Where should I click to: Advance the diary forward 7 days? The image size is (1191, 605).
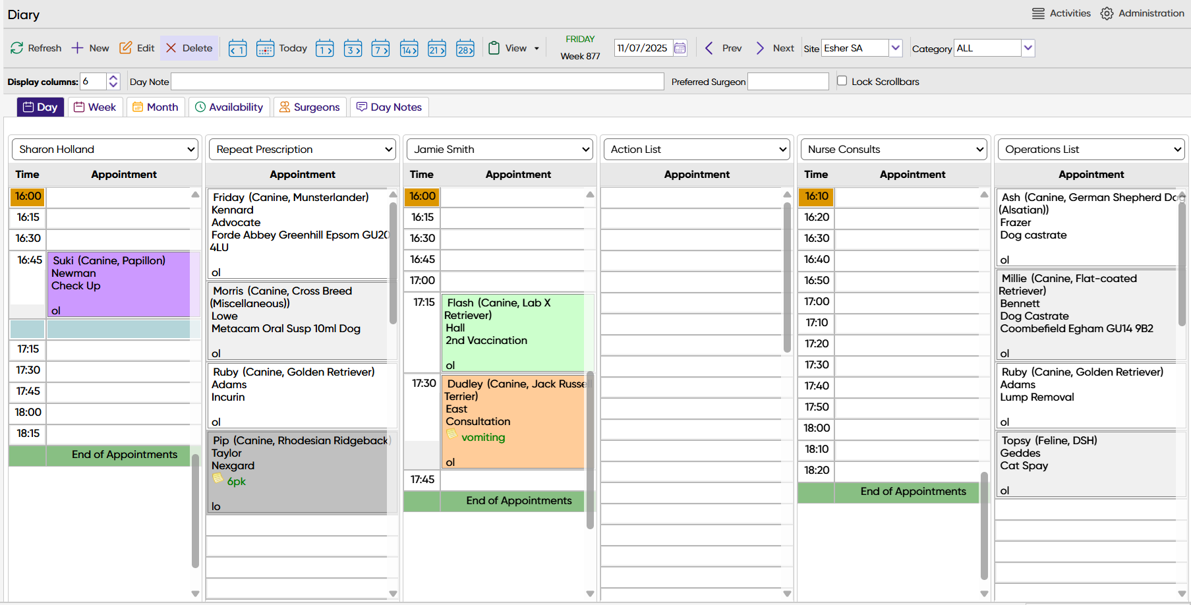[x=380, y=48]
